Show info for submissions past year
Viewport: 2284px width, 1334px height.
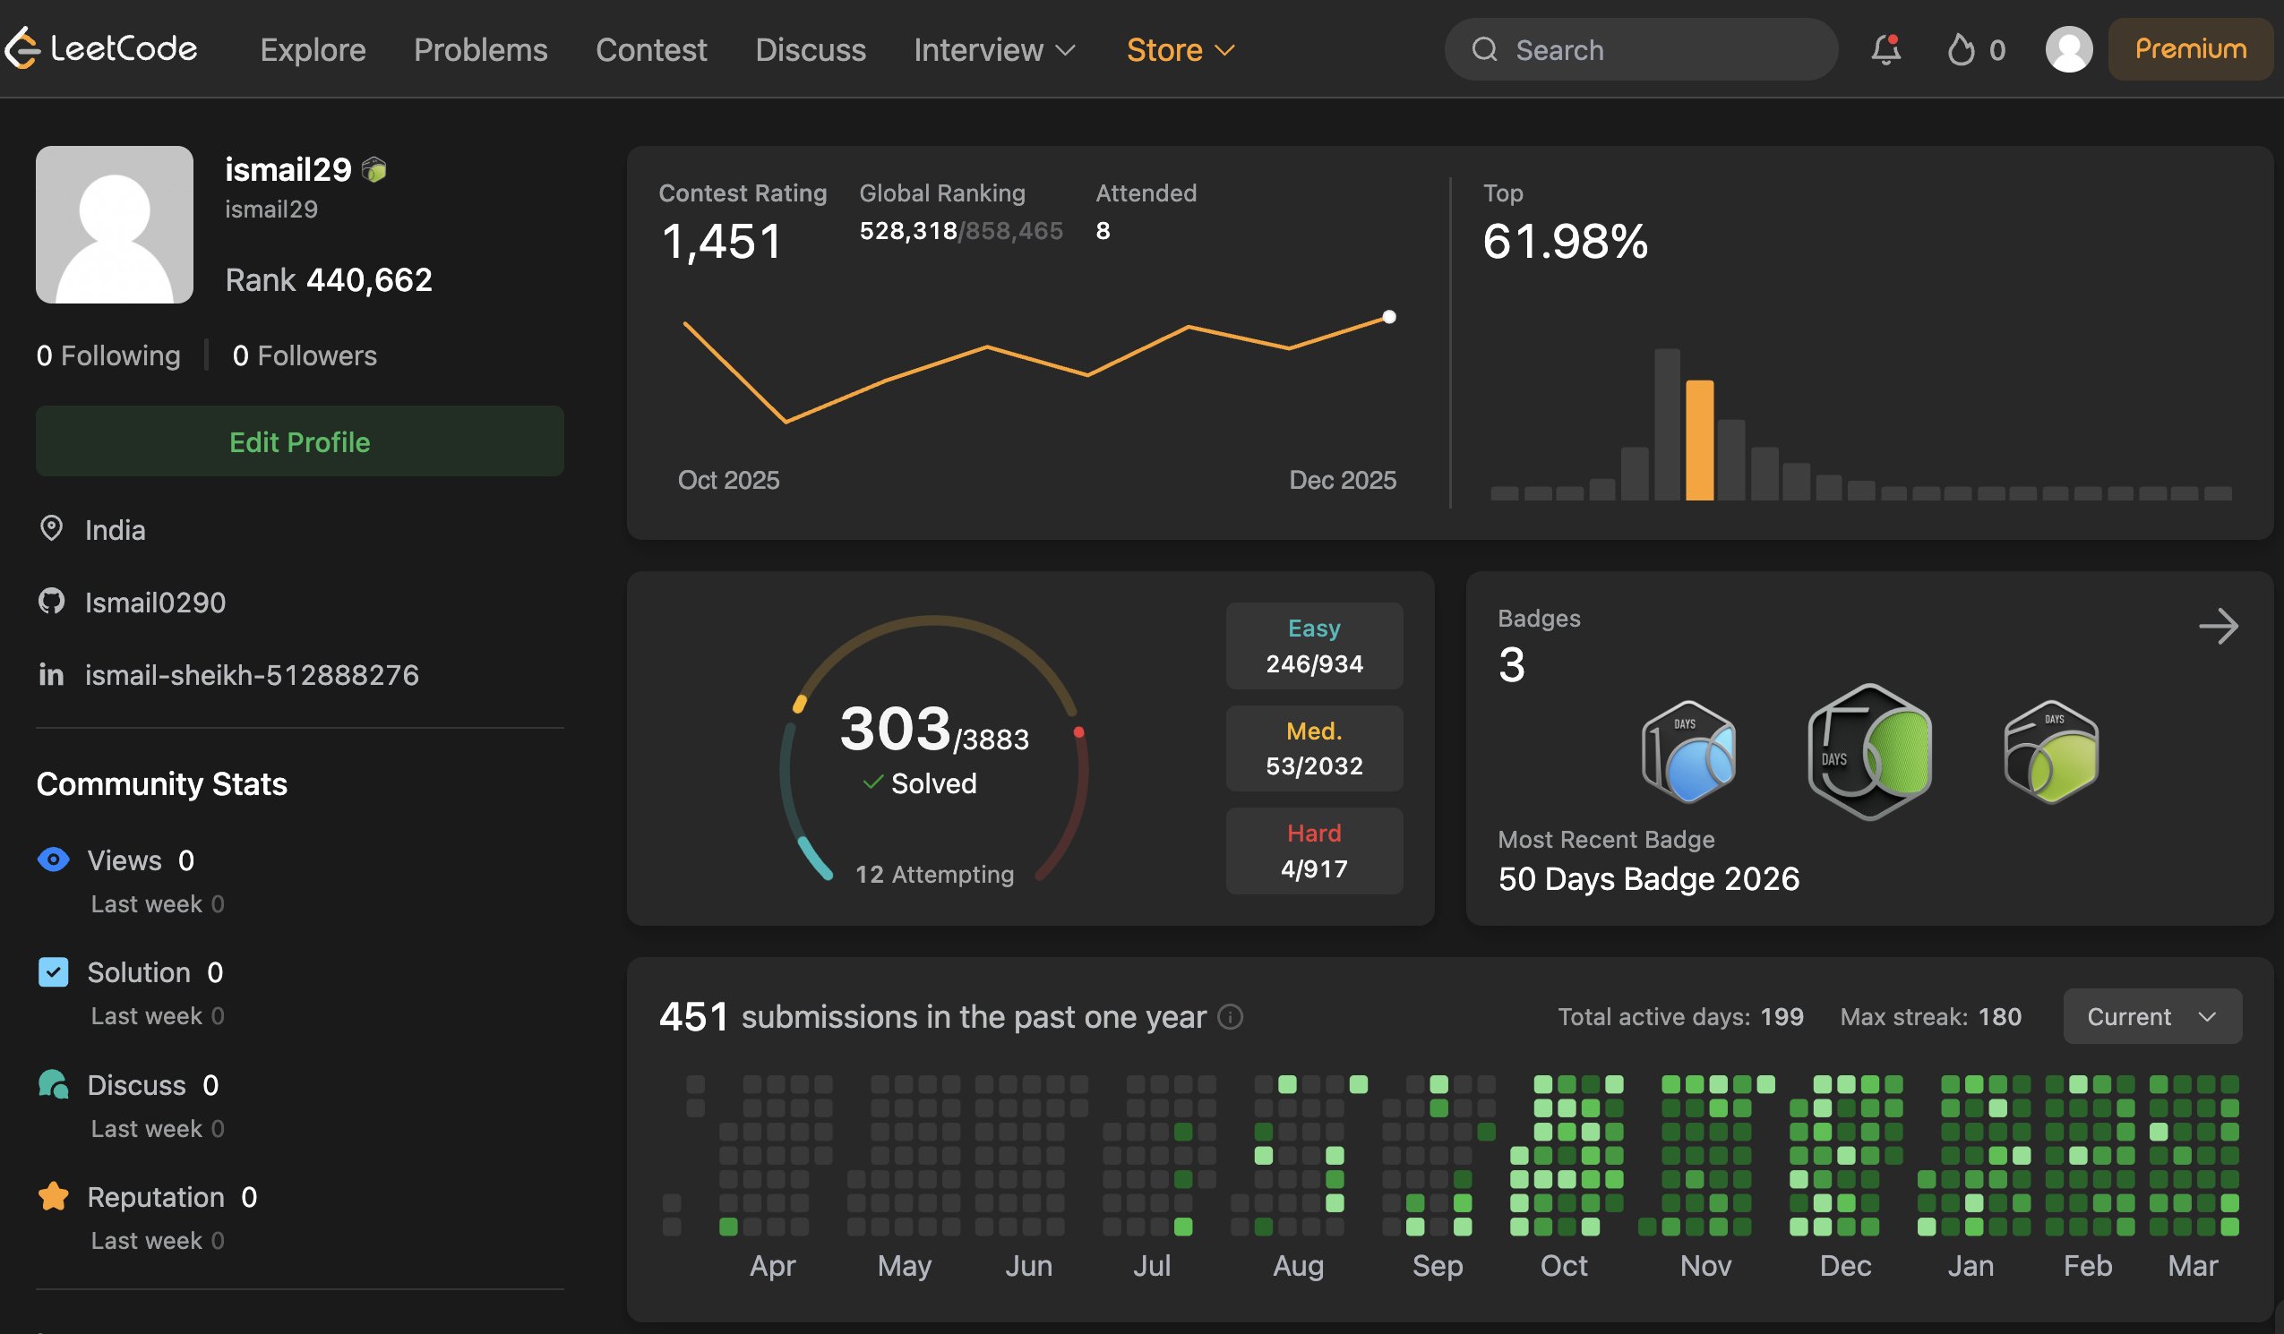point(1230,1017)
